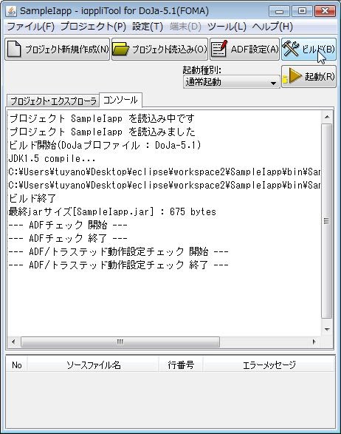
Task: Open the 設定(T) menu
Action: tap(148, 27)
